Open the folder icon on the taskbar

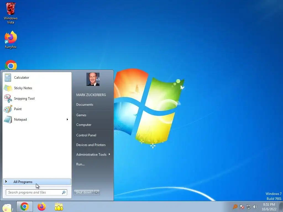tap(59, 207)
